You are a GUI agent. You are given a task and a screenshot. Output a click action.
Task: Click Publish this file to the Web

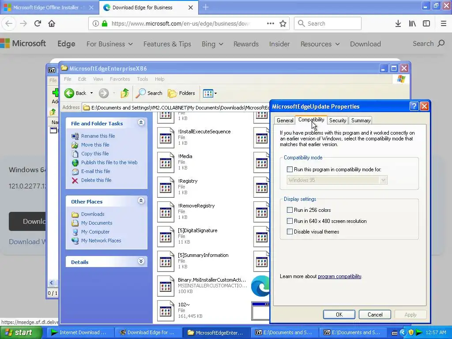point(109,162)
